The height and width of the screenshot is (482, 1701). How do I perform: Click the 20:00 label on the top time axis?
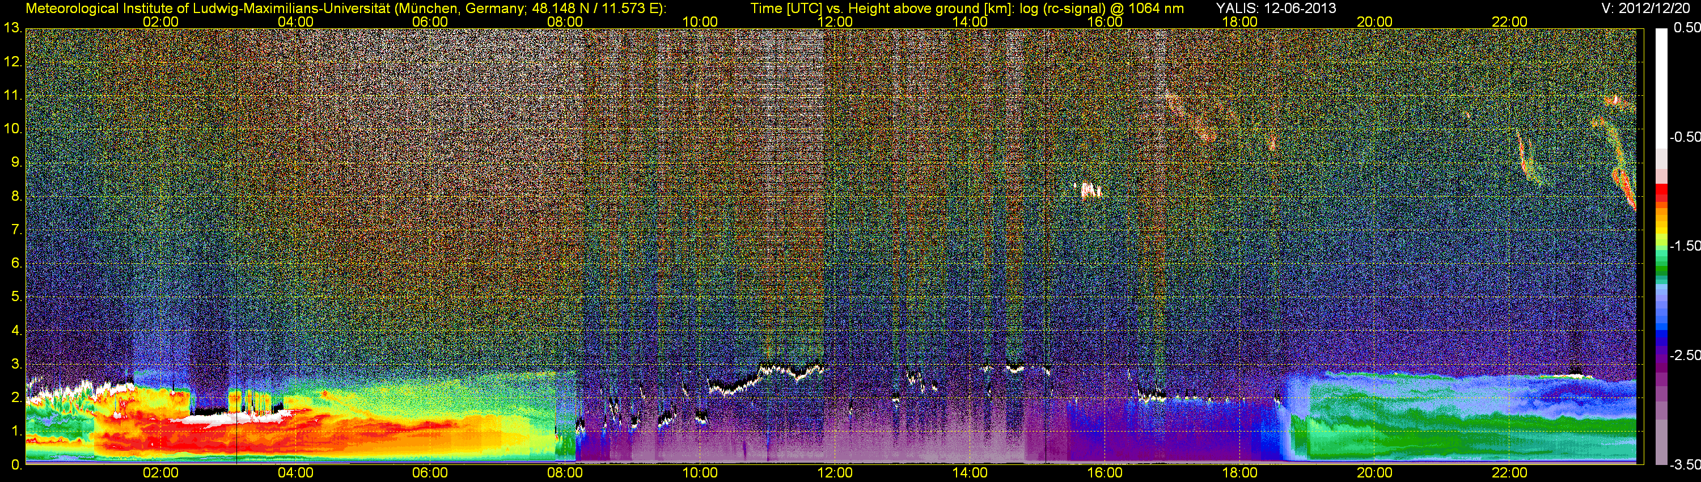pyautogui.click(x=1375, y=22)
